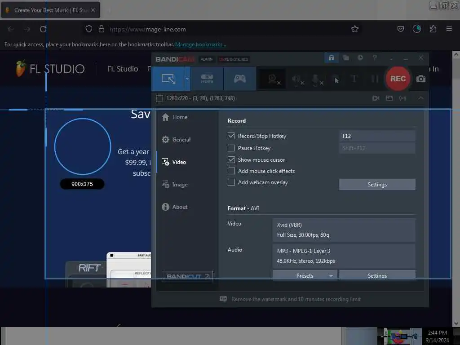The image size is (460, 345).
Task: Toggle mouse cursor effects icon
Action: (336, 79)
